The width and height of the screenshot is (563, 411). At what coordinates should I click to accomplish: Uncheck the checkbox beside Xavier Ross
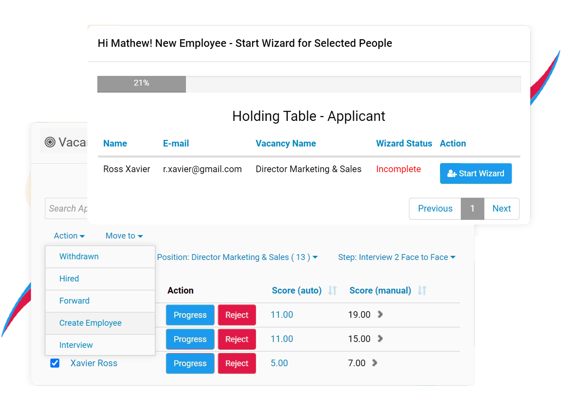[x=54, y=363]
